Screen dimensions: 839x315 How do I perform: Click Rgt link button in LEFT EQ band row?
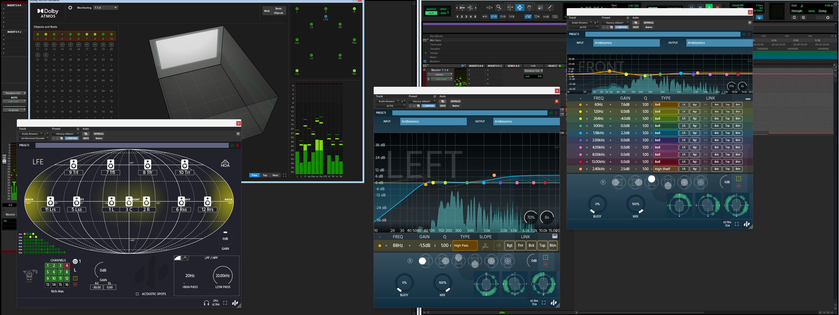pyautogui.click(x=509, y=246)
